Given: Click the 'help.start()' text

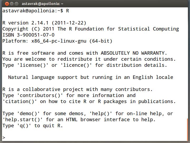Looking at the screenshot, I should point(23,120).
